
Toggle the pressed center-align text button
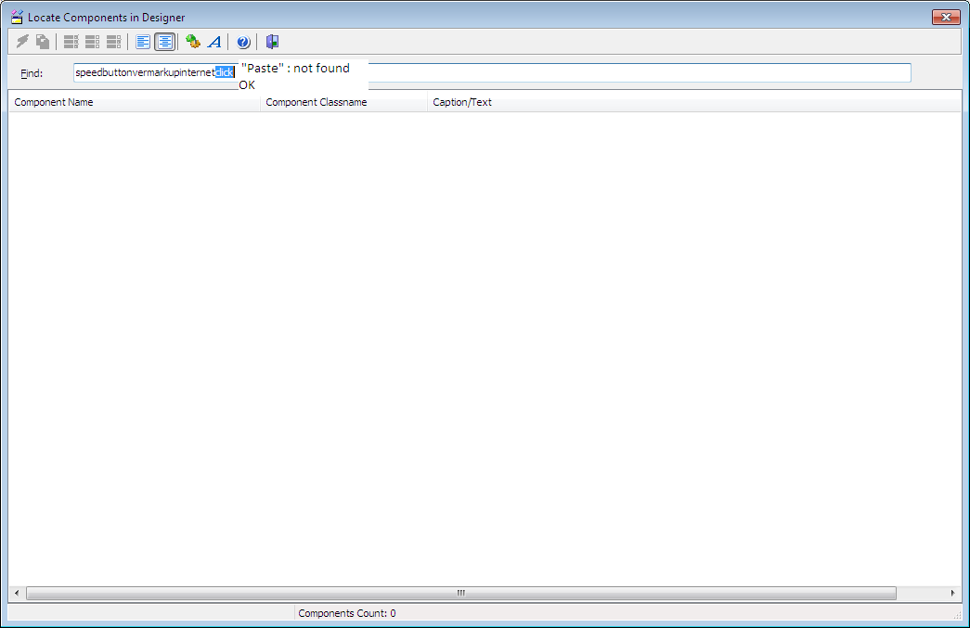click(164, 42)
